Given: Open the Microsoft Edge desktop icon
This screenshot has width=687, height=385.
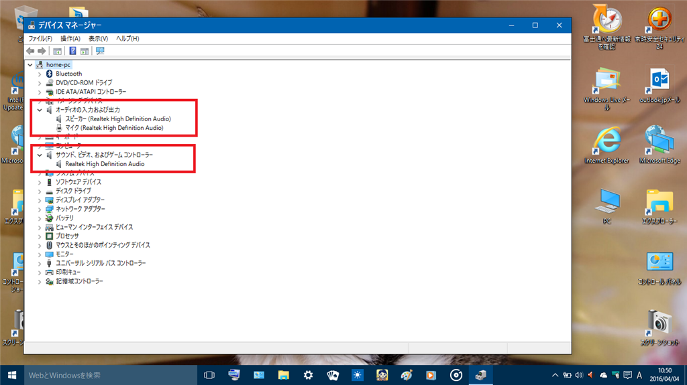Looking at the screenshot, I should 659,146.
